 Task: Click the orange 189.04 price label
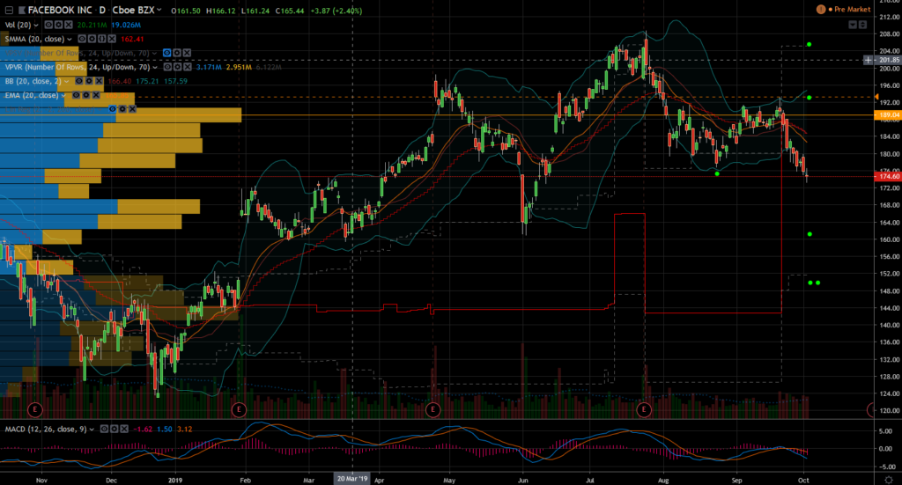(x=888, y=115)
